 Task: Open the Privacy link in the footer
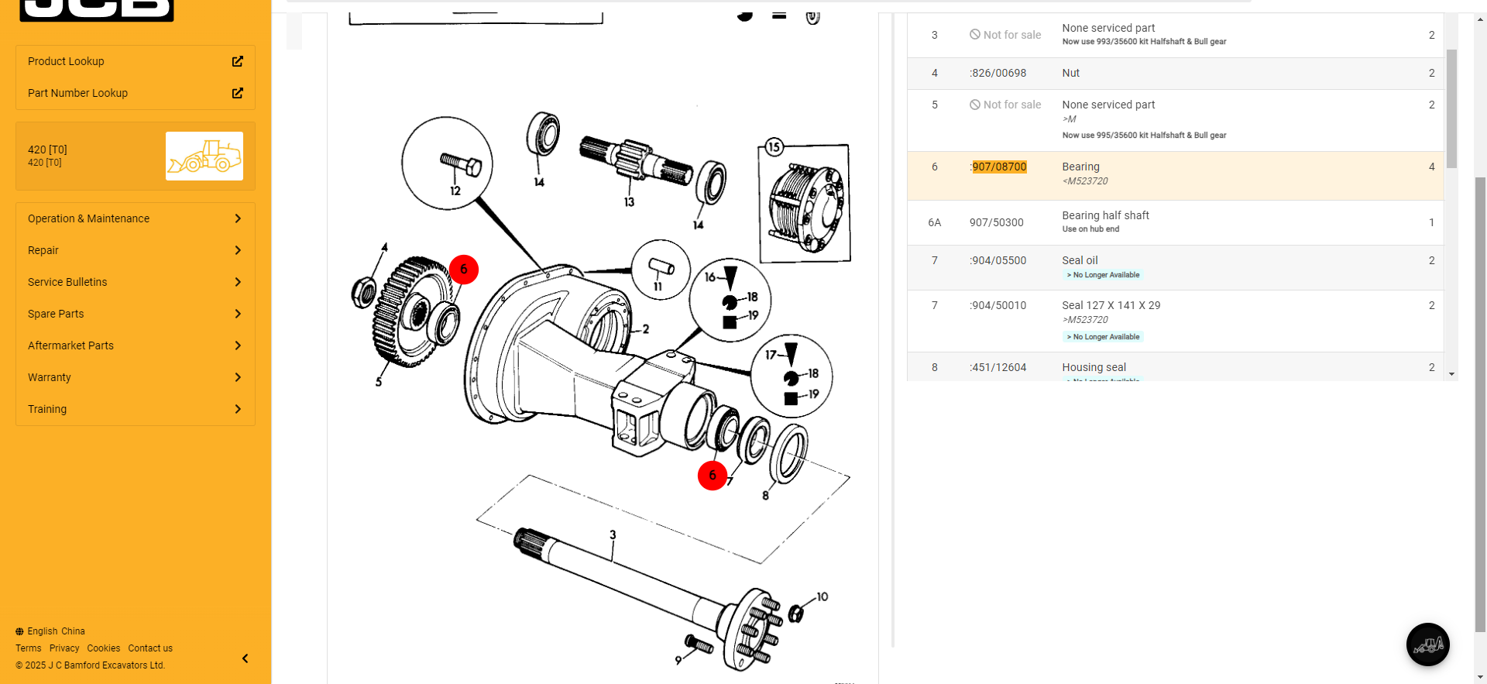[x=64, y=648]
